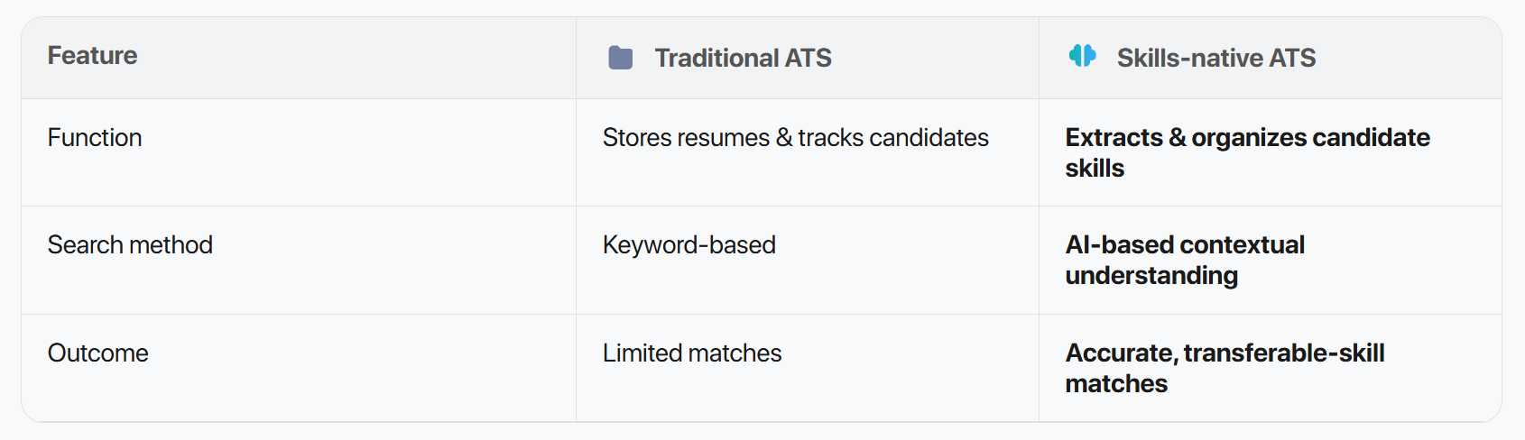Click the Skills-native ATS header text
This screenshot has width=1525, height=440.
[1215, 59]
